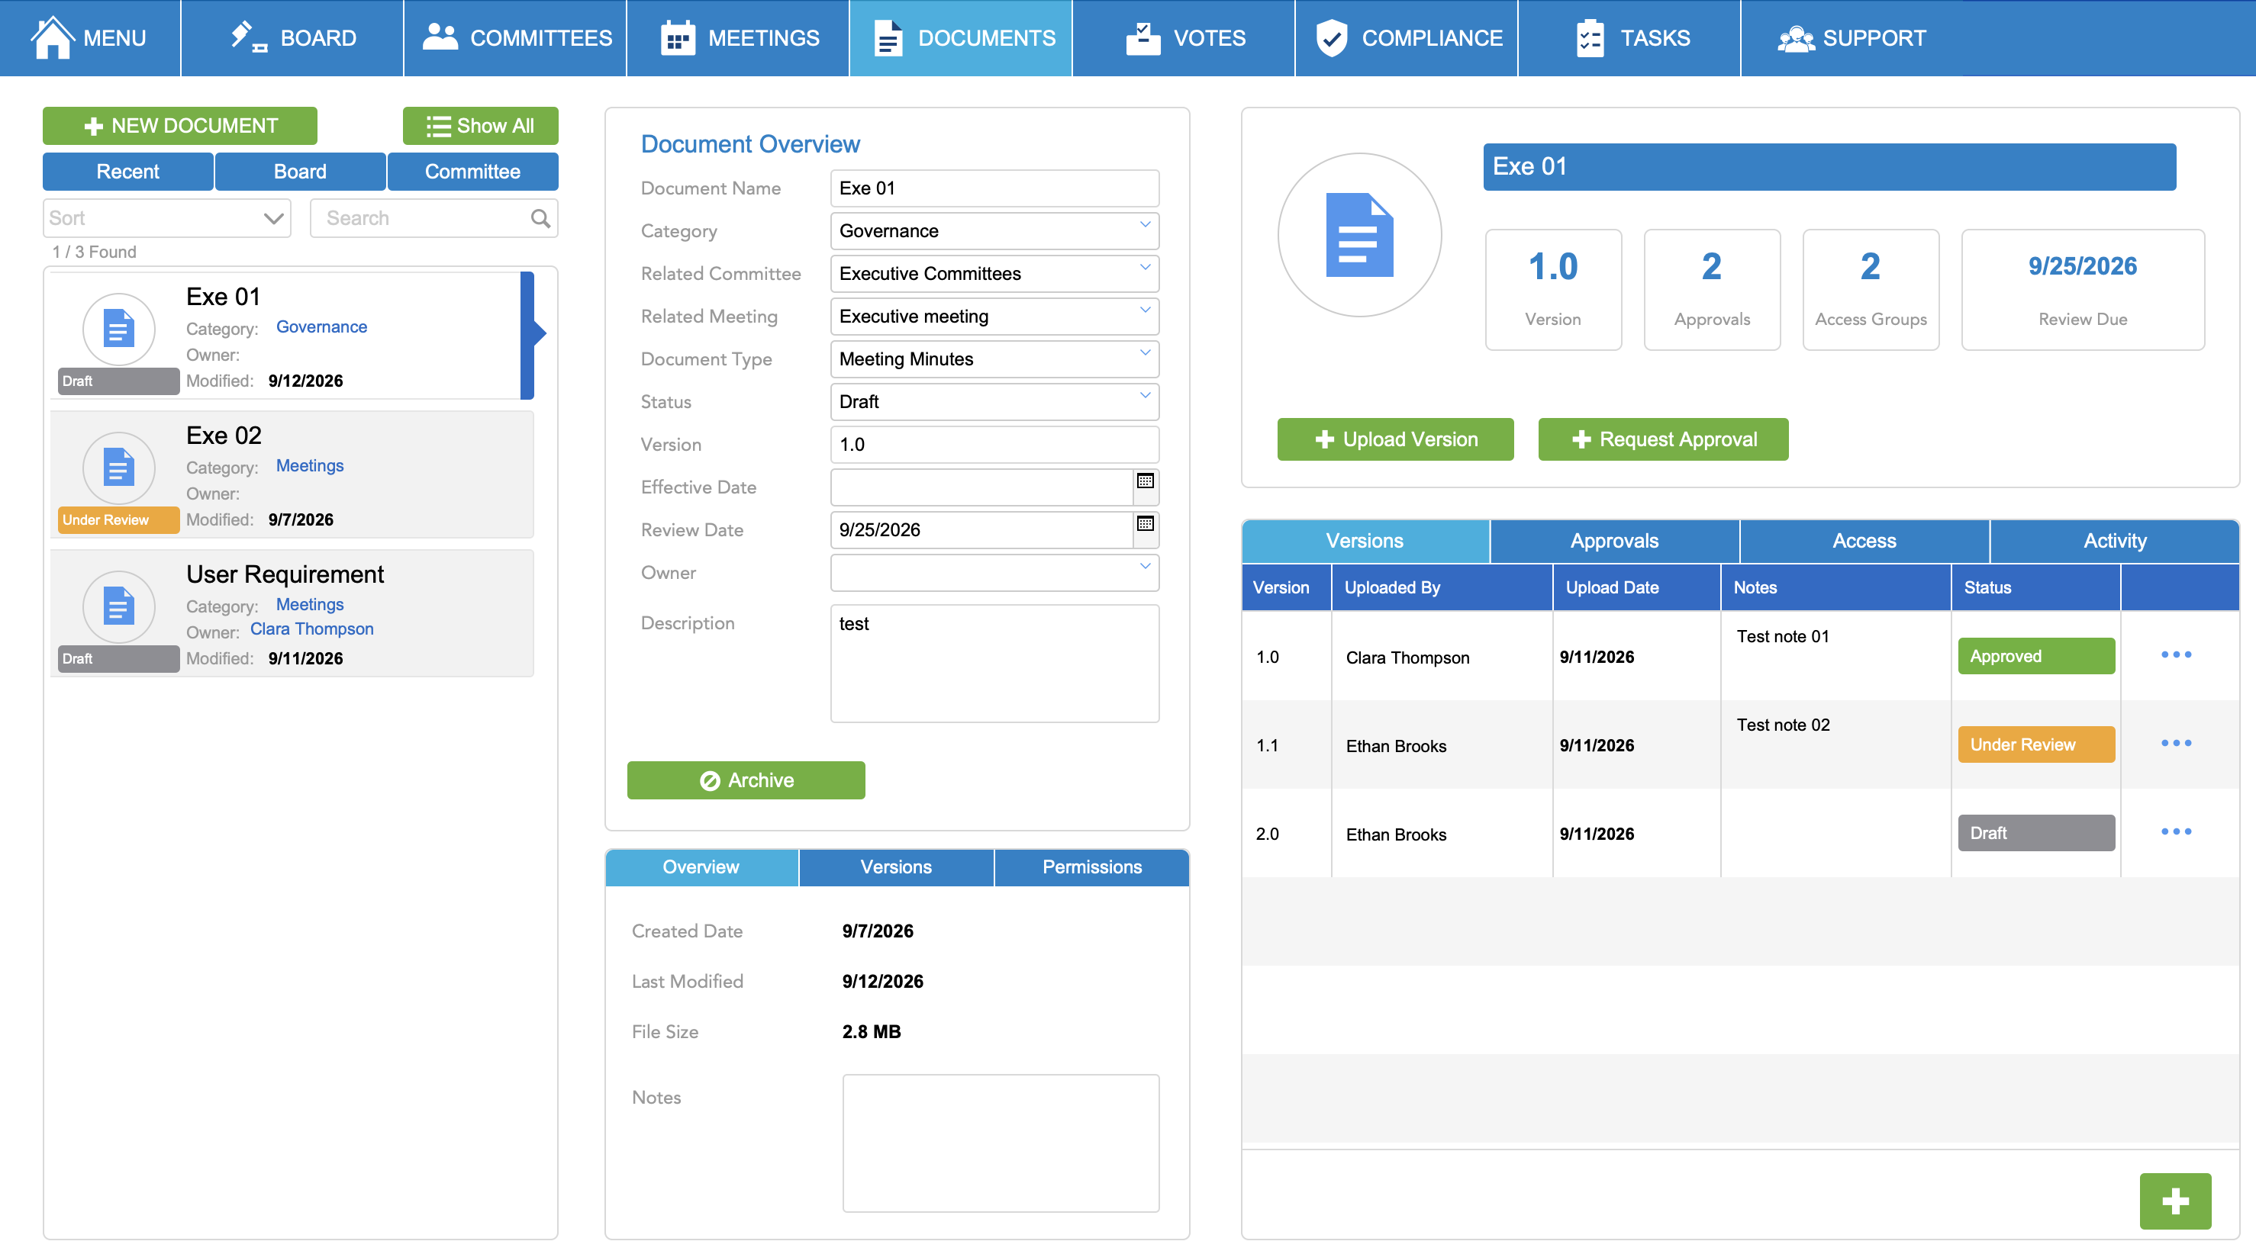Open the Status dropdown showing Draft

click(x=994, y=402)
